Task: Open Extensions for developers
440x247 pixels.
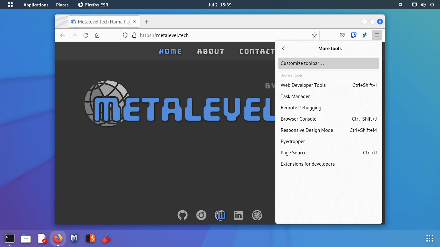Action: coord(329,164)
